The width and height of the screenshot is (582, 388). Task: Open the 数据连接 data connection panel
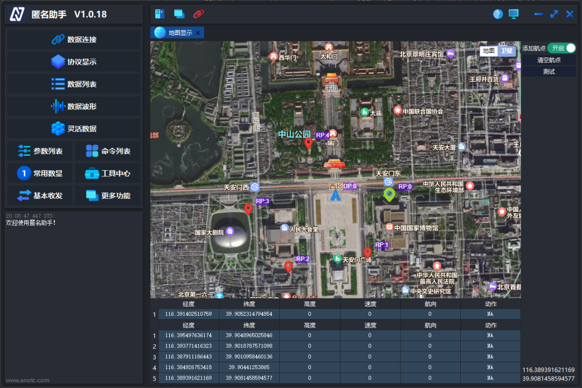tap(73, 39)
